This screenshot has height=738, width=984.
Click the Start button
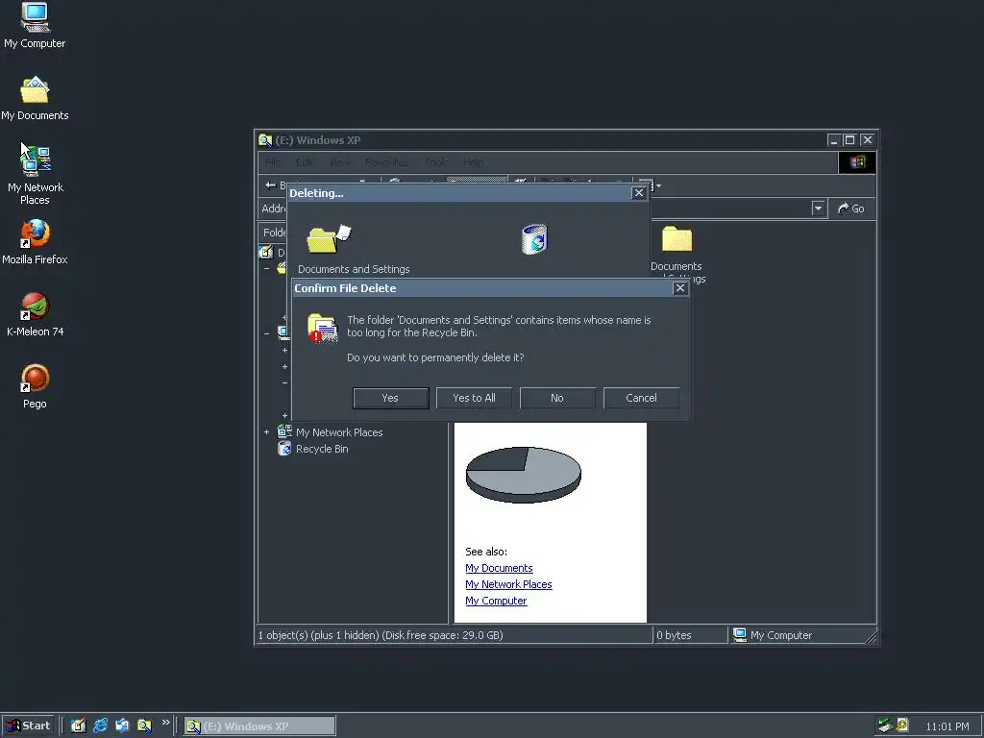point(28,726)
